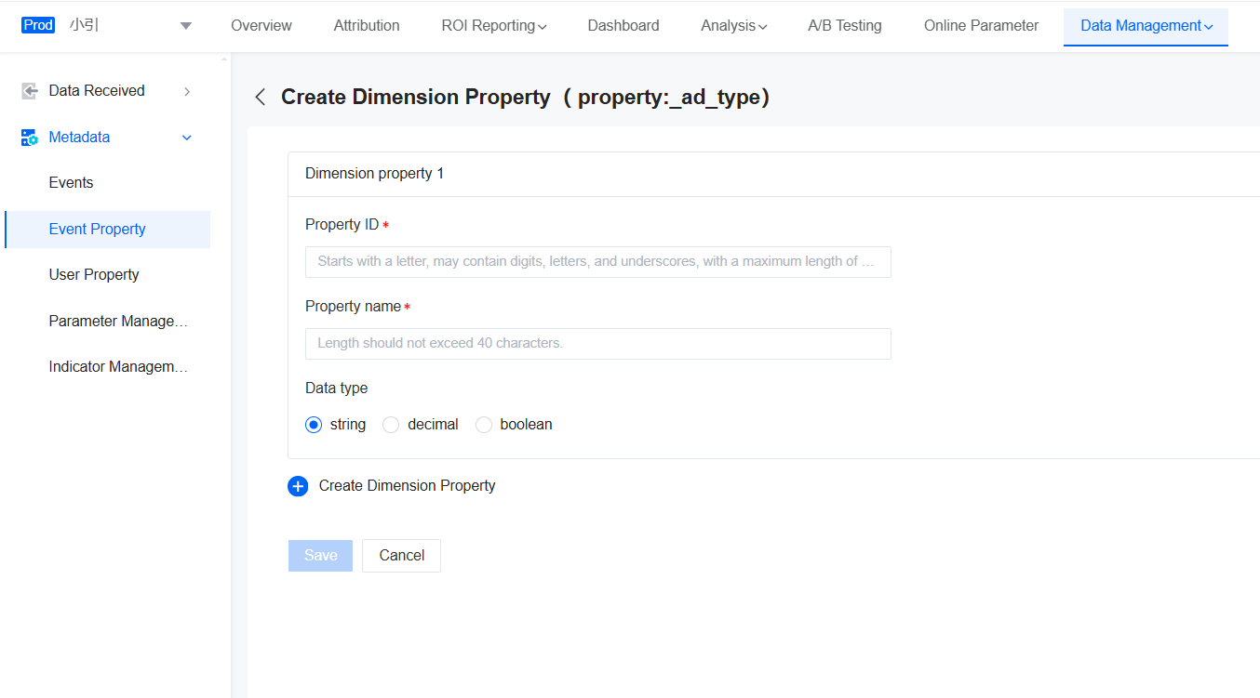Open the project switcher dropdown arrow
This screenshot has width=1260, height=698.
point(184,26)
